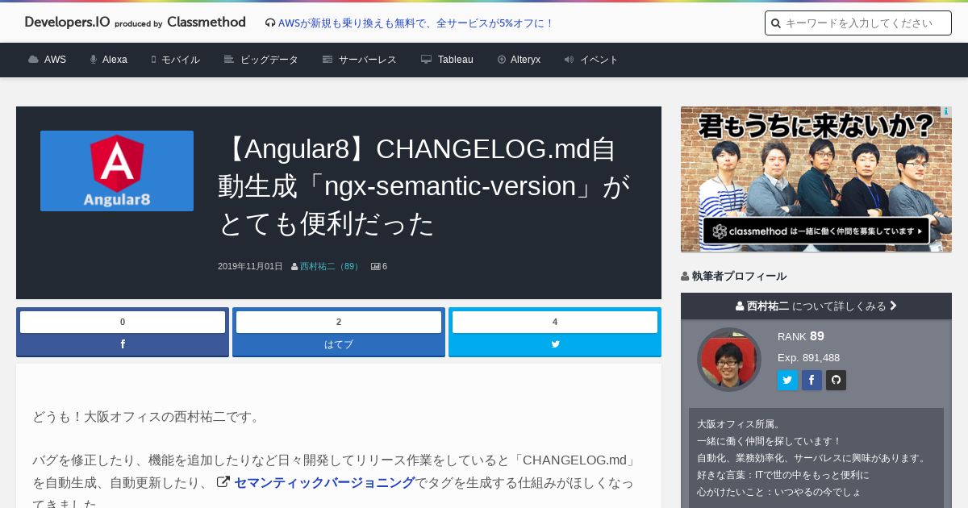Open the ビッグデータ menu item
The height and width of the screenshot is (508, 968).
tap(261, 60)
